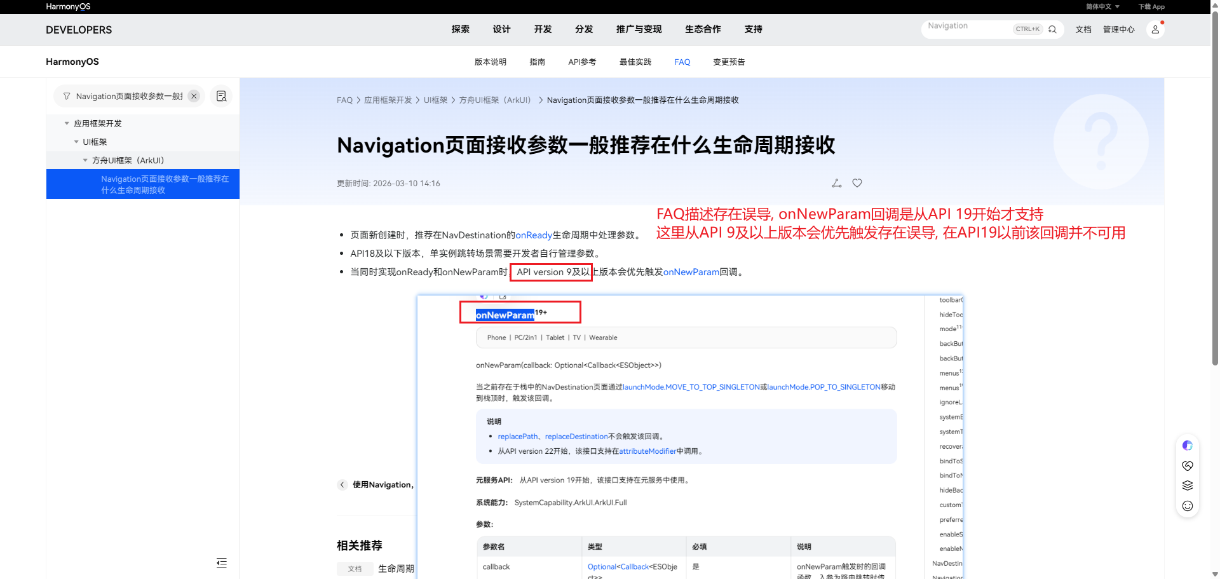Switch to the API参考 tab
The height and width of the screenshot is (579, 1220).
tap(582, 62)
